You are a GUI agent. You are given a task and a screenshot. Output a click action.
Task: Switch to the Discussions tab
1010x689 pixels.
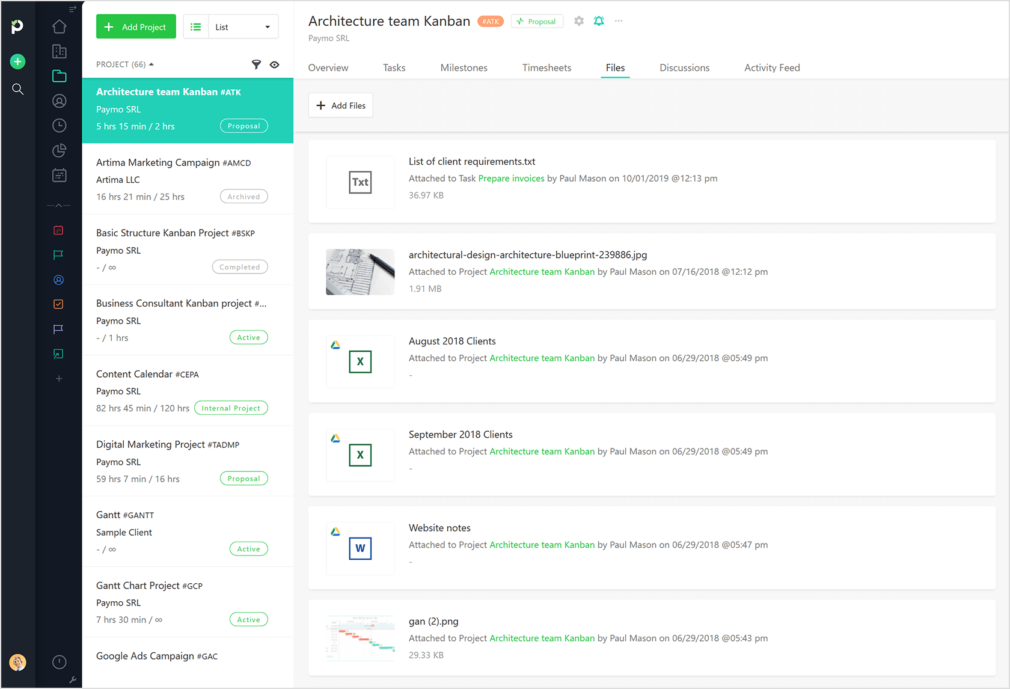684,67
